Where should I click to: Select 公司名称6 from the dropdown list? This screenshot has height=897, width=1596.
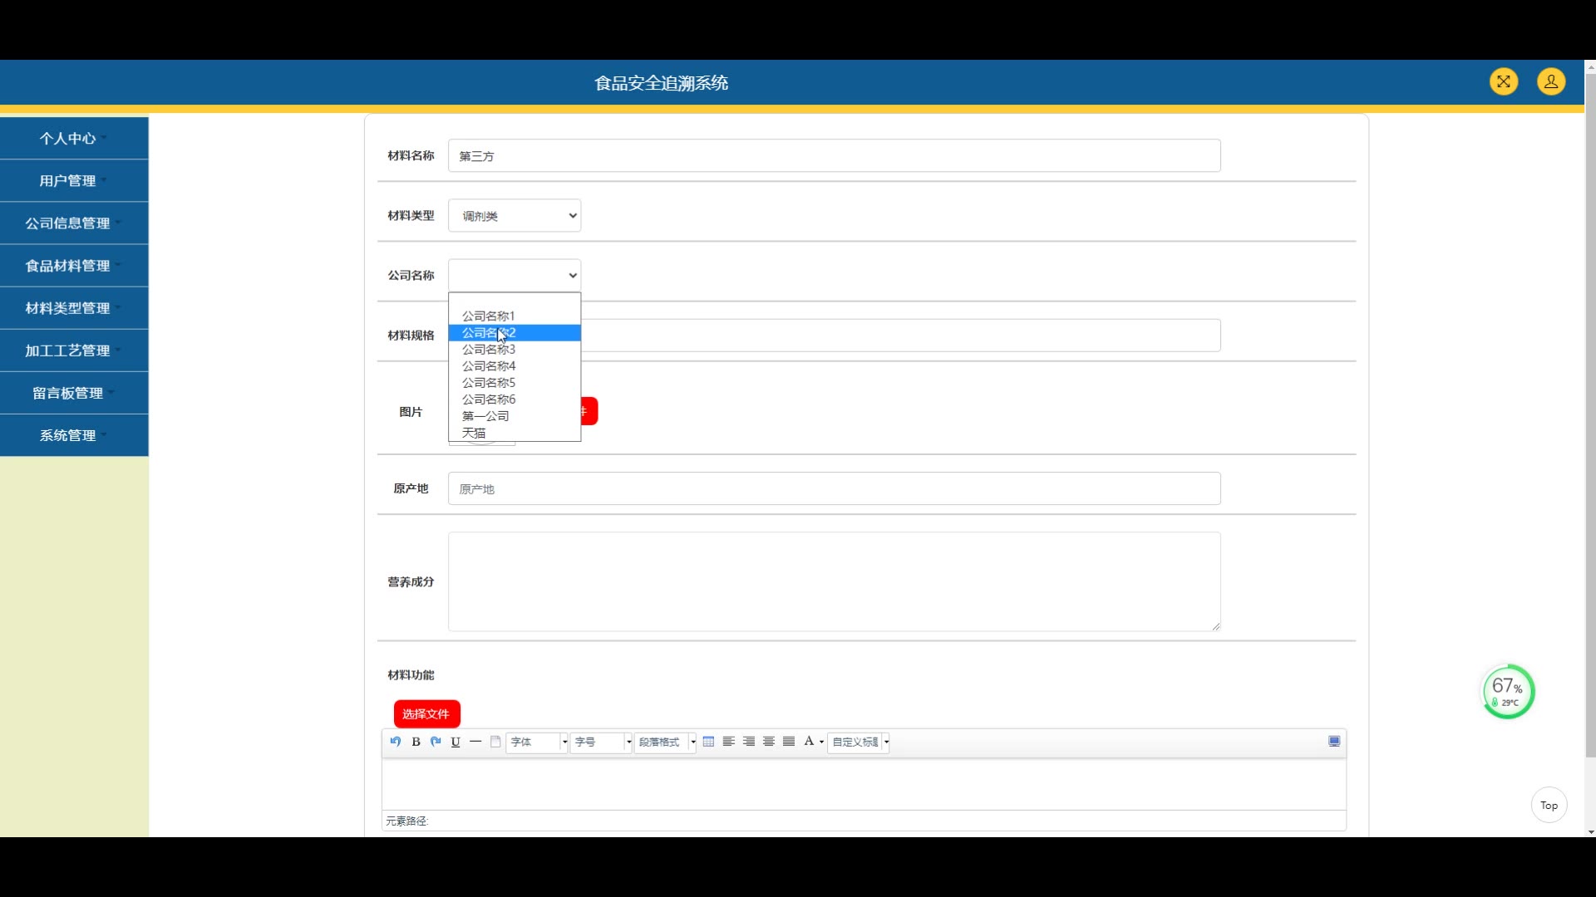coord(515,399)
